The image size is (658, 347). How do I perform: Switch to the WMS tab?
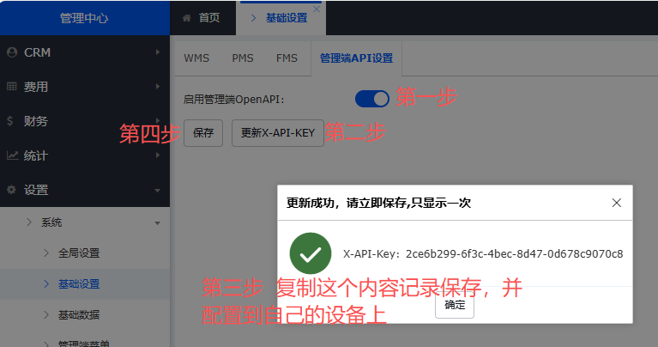point(196,58)
